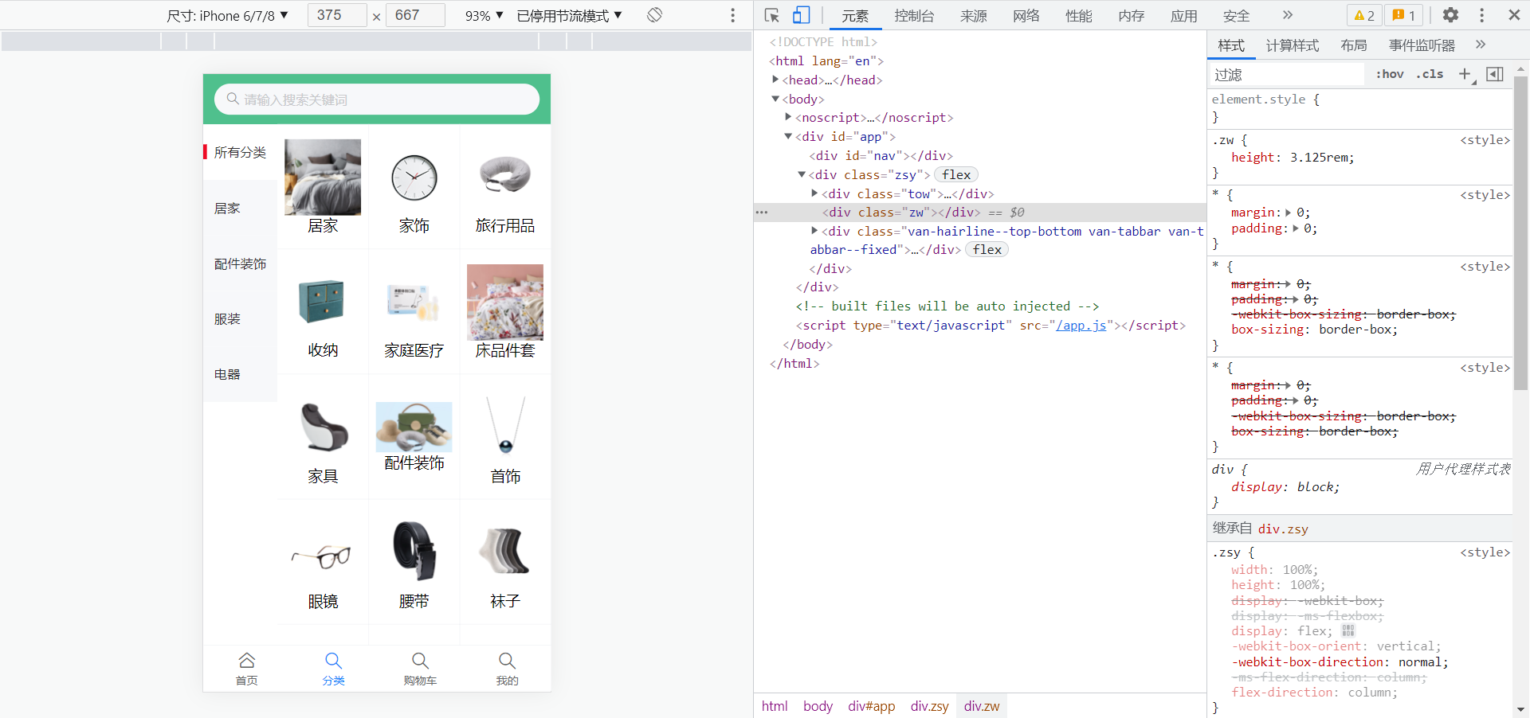Open the 旅行用品 neck pillow thumbnail

point(505,178)
